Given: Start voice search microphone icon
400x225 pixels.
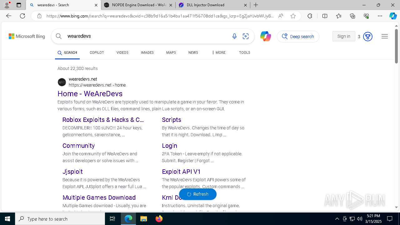Looking at the screenshot, I should click(x=234, y=36).
